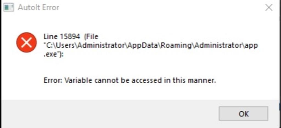This screenshot has height=128, width=281.
Task: Click the "(File" text after the line number
Action: pyautogui.click(x=91, y=37)
